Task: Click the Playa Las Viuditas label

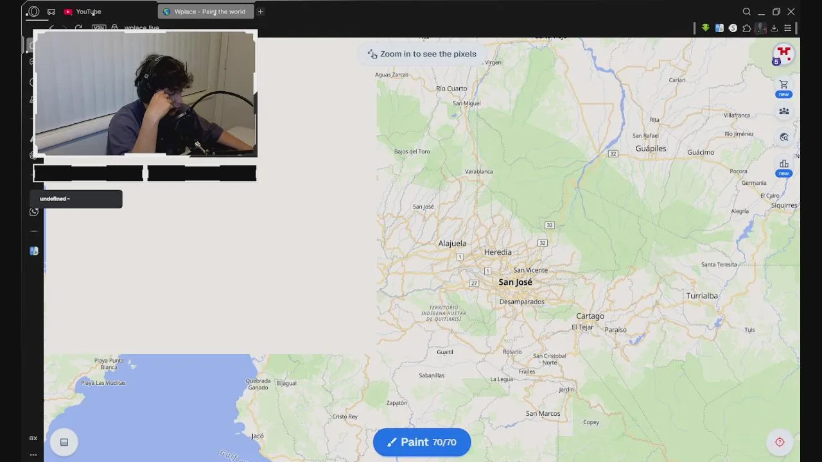Action: pos(103,383)
